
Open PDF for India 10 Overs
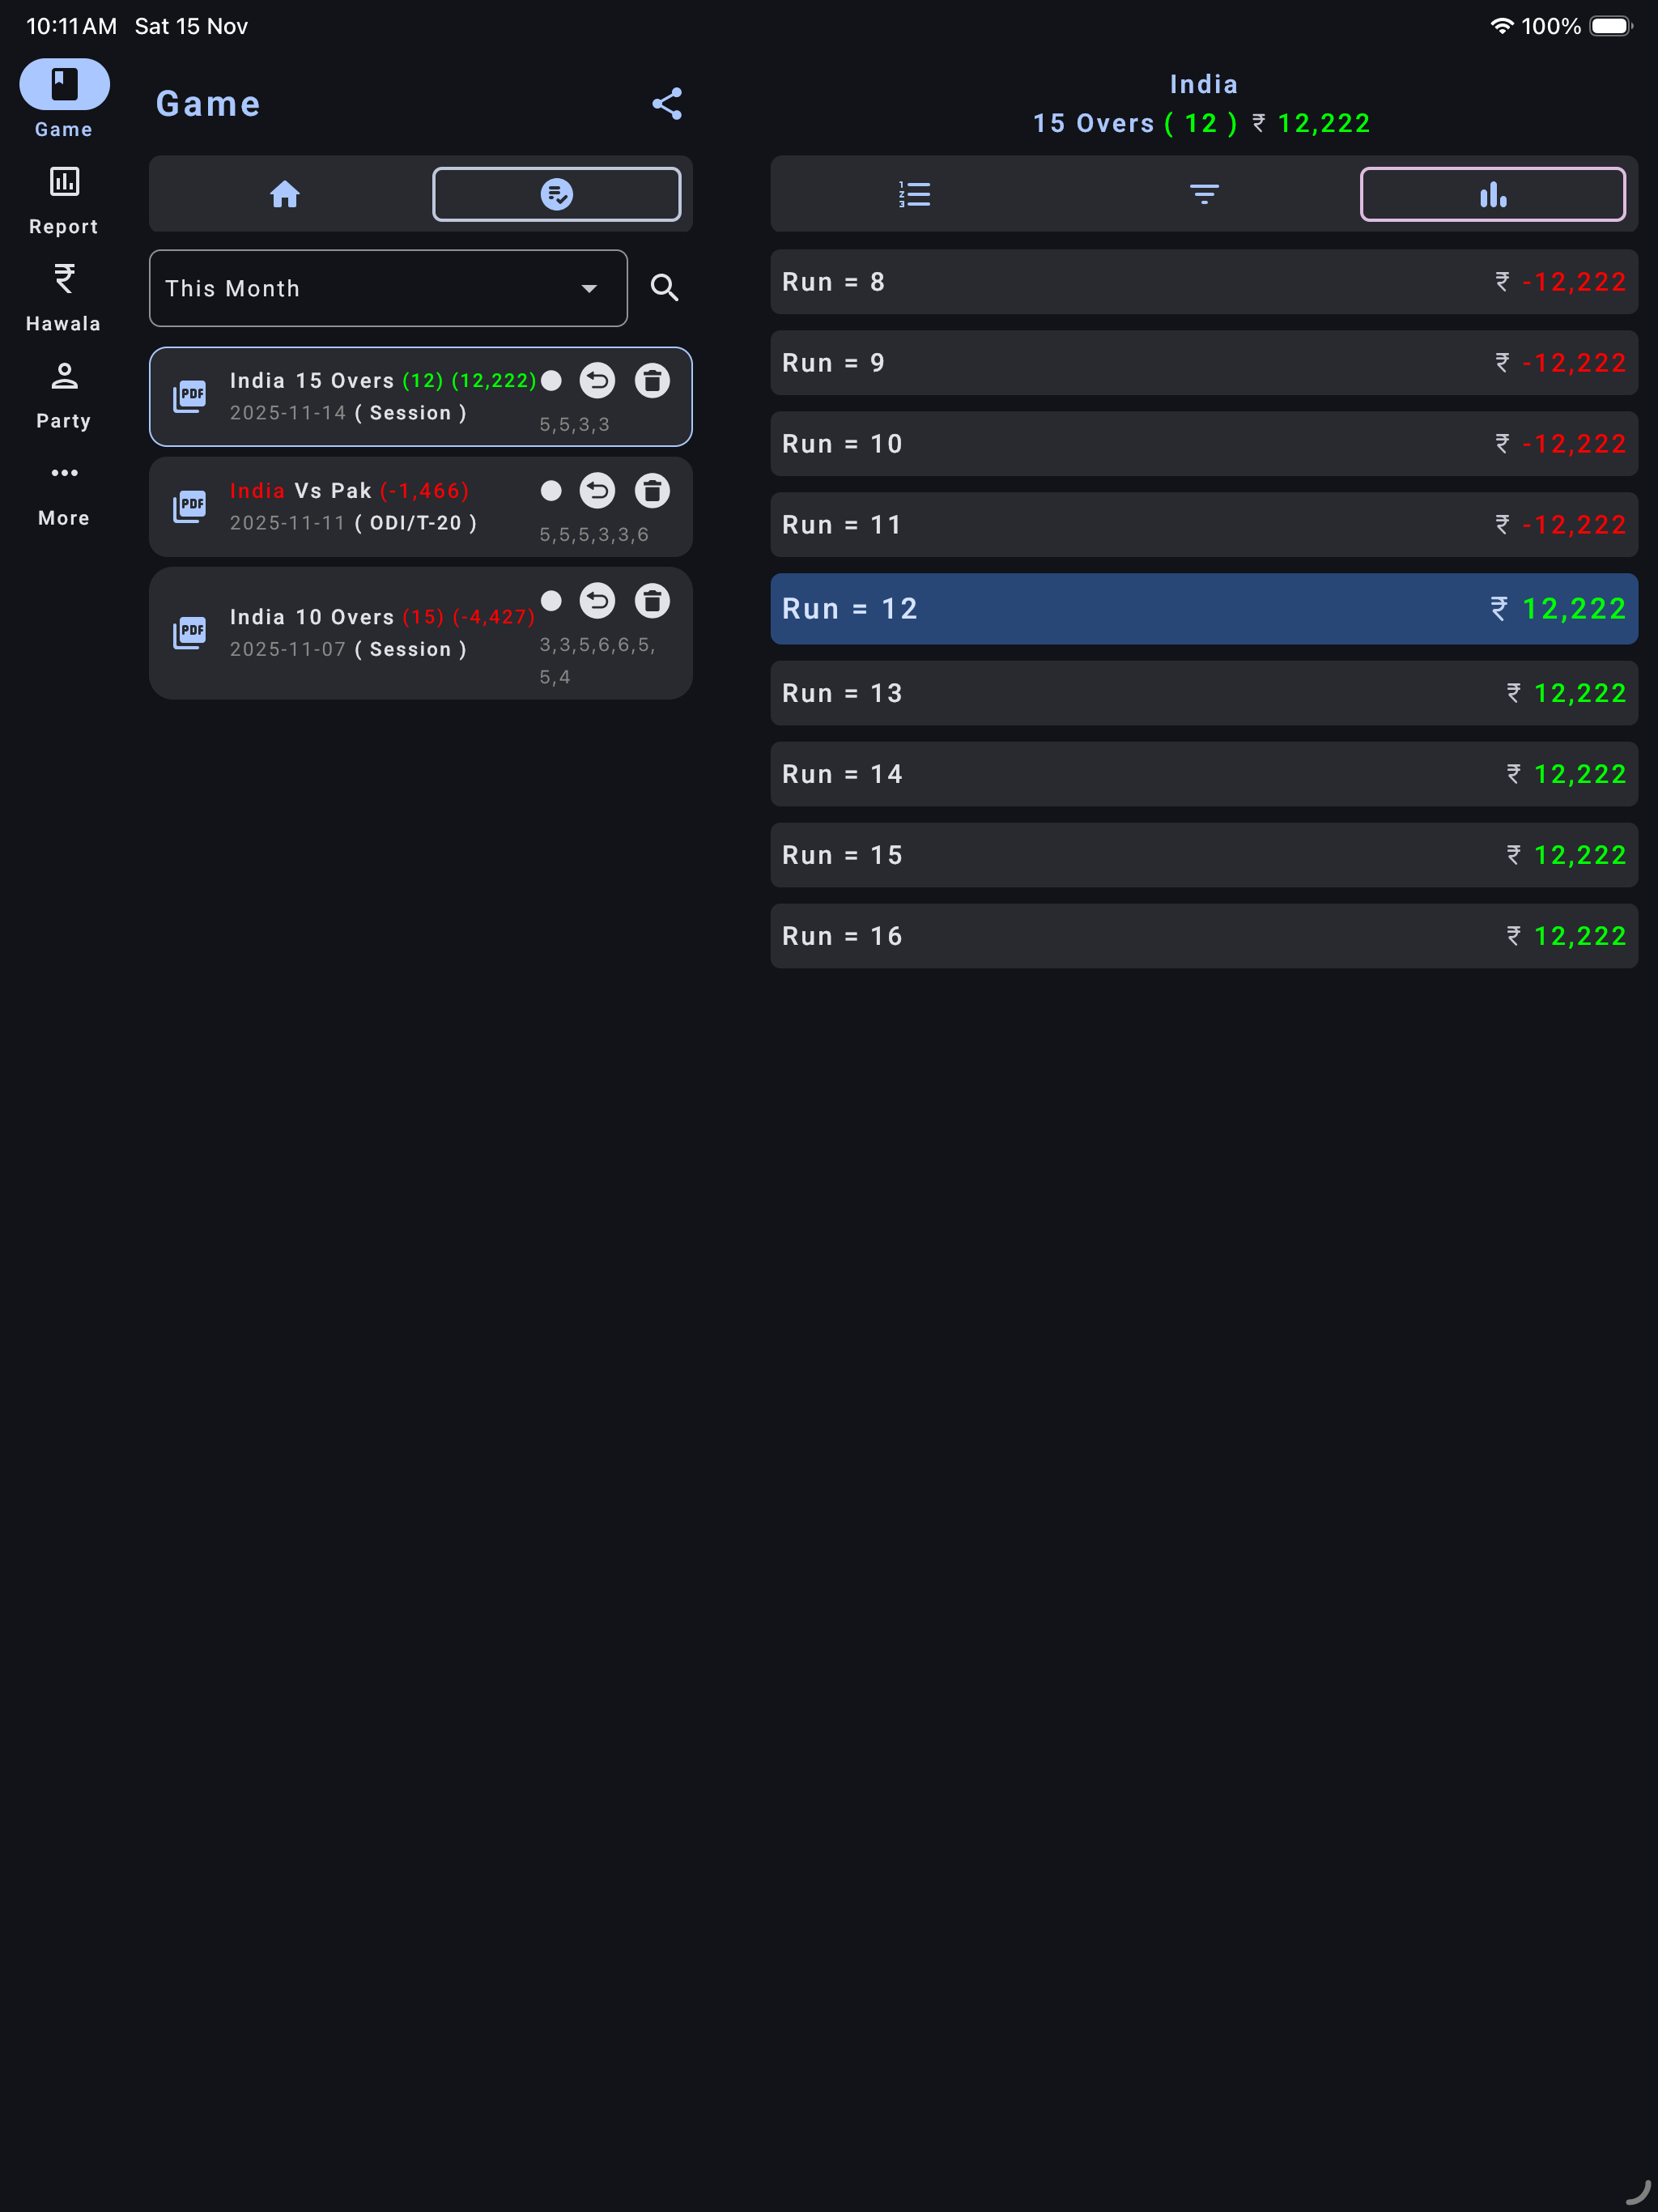pos(189,633)
